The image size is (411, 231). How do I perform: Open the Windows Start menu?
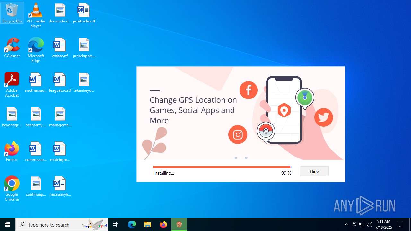pos(8,225)
